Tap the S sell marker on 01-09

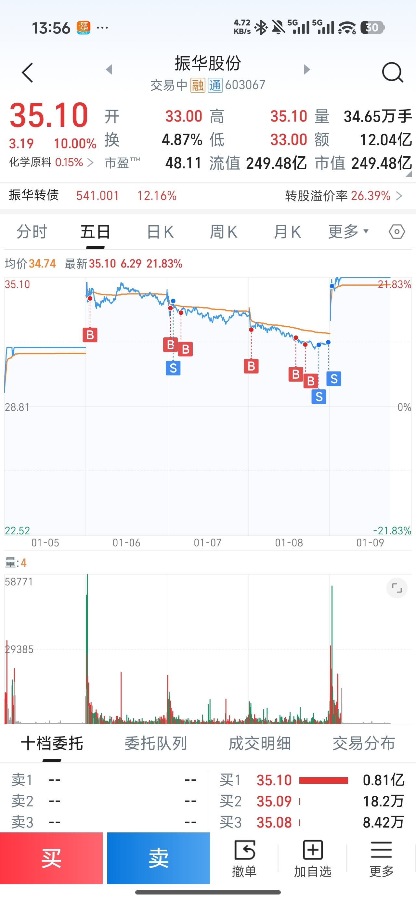coord(334,378)
